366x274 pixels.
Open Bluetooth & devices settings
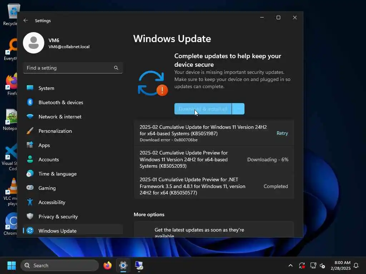coord(73,102)
